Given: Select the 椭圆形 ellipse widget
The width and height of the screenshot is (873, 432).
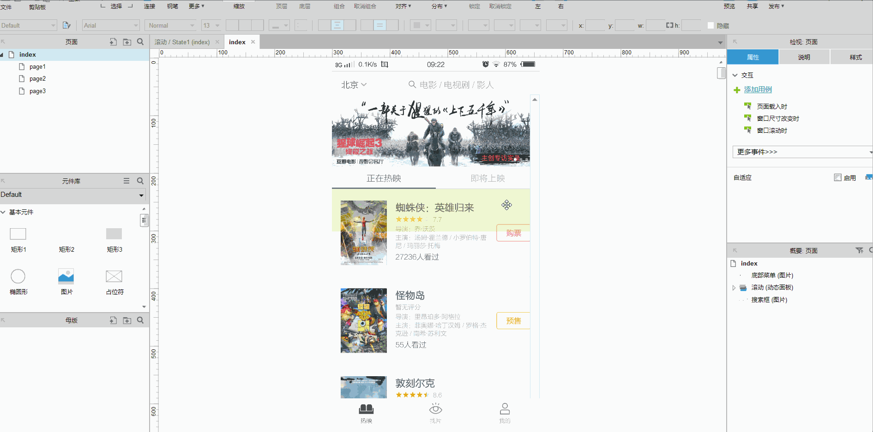Looking at the screenshot, I should click(18, 276).
